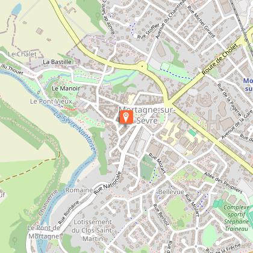Click the Le Manoir place label
Screen dimensions: 253x253
coord(66,89)
